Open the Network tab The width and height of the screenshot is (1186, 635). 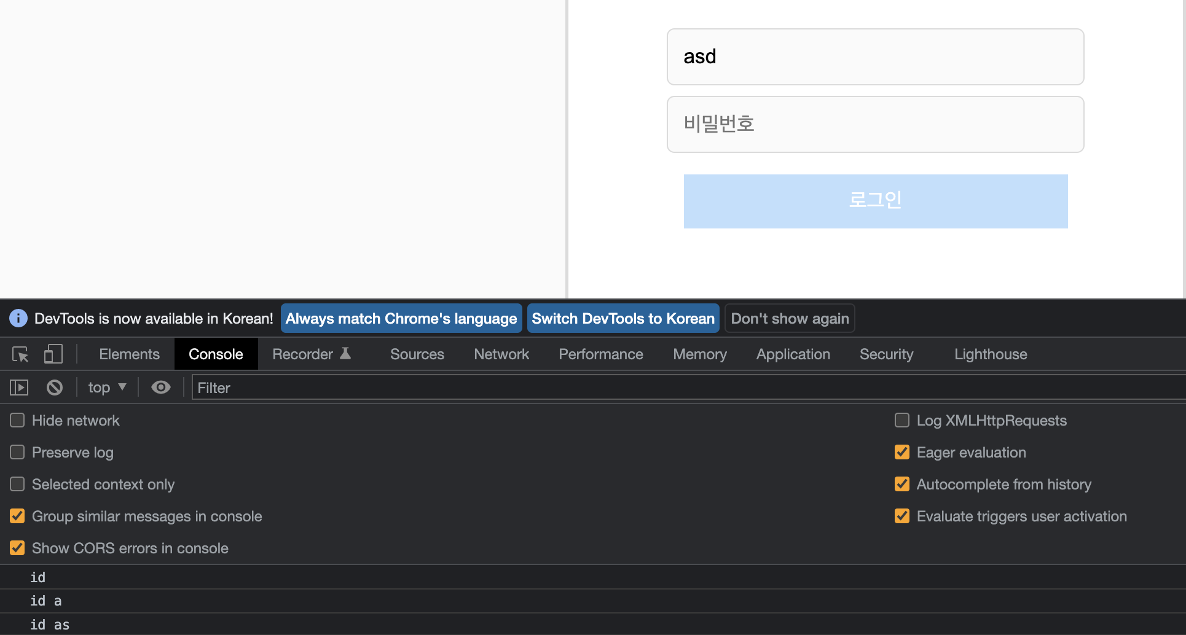point(501,354)
